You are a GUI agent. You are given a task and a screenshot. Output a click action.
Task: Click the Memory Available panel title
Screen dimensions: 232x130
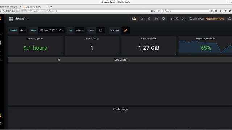(206, 38)
